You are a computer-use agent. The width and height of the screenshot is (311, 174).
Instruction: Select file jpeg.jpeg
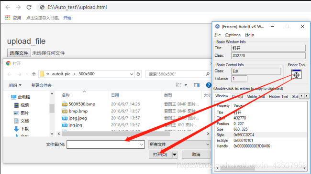tap(78, 118)
